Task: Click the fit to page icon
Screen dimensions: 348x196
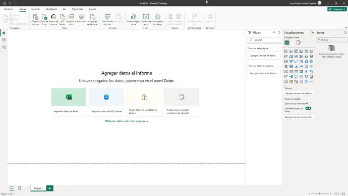Action: (343, 194)
